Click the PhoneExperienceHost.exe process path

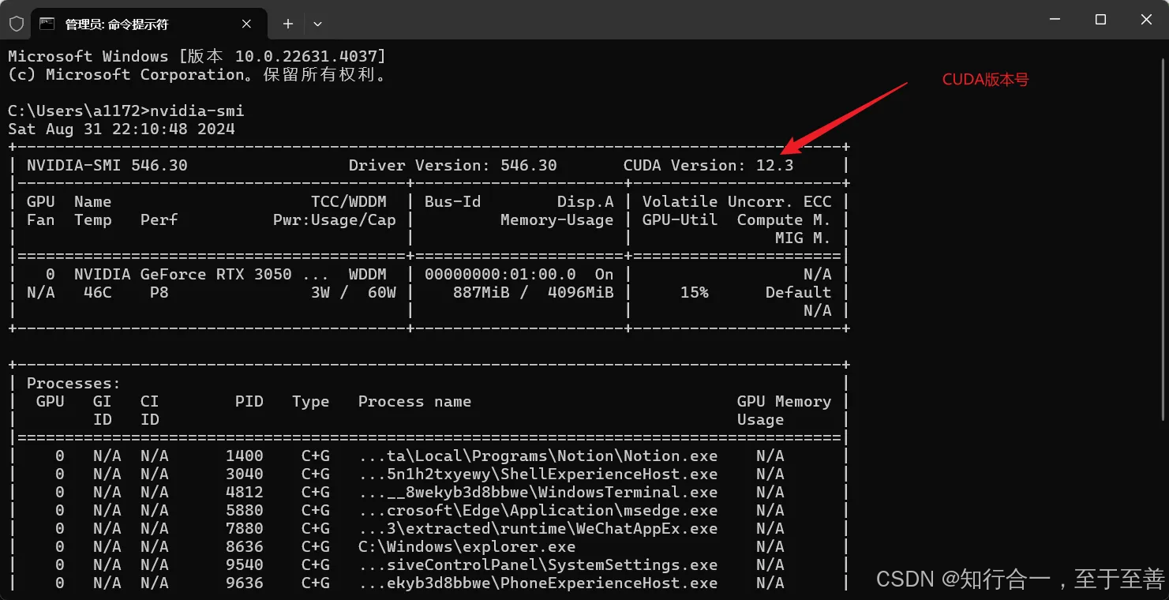click(538, 583)
